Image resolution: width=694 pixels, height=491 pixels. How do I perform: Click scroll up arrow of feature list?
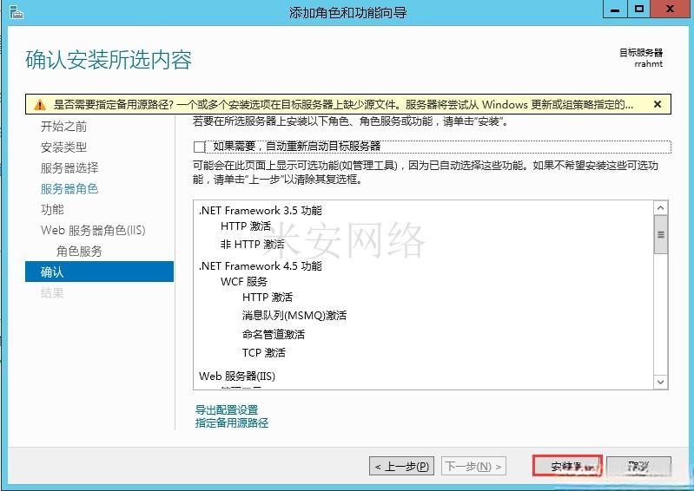[x=661, y=207]
